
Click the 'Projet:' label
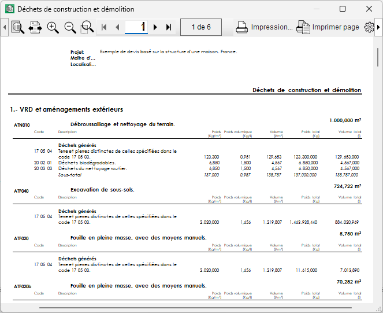(x=77, y=52)
